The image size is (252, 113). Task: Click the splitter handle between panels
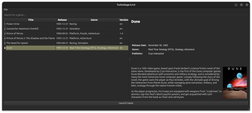pos(129,59)
